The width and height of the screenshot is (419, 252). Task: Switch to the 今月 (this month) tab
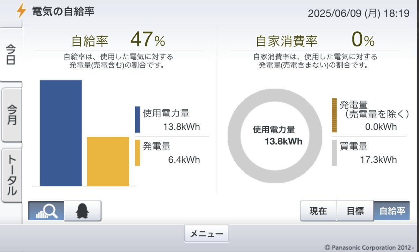pyautogui.click(x=11, y=115)
